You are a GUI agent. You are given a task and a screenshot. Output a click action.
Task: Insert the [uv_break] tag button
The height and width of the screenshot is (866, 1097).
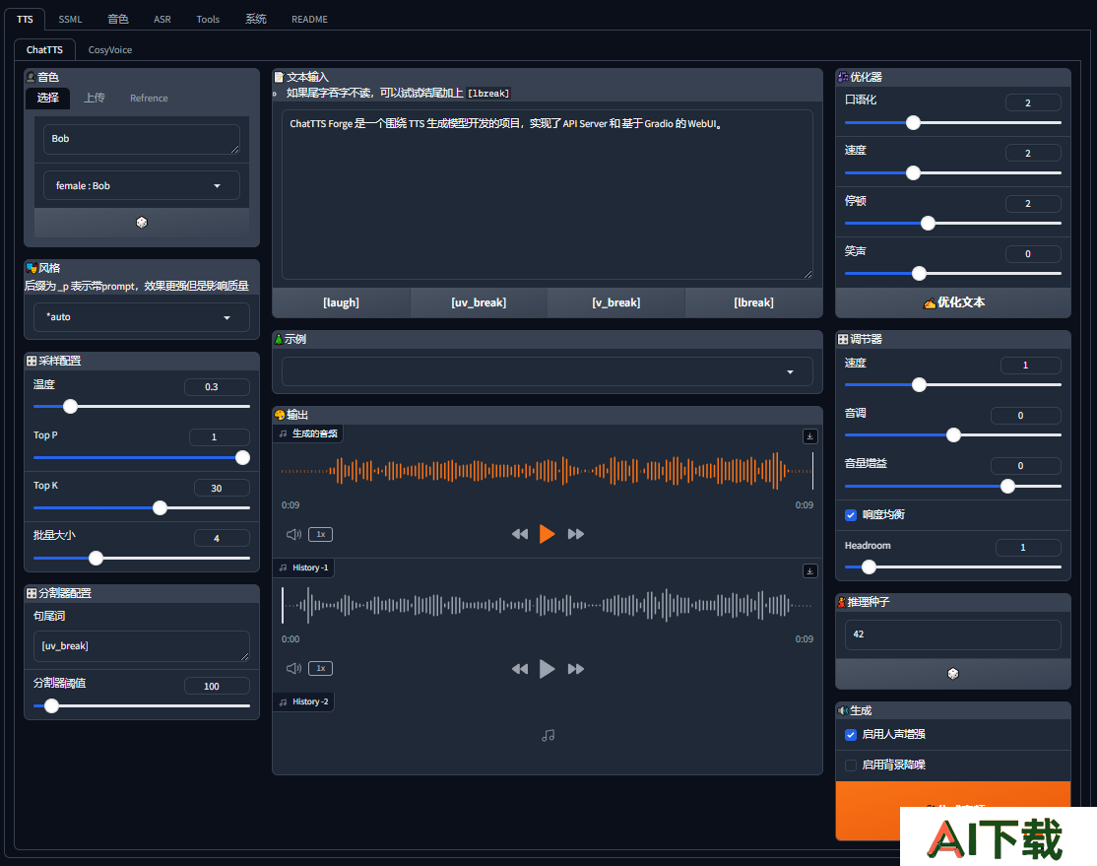click(x=479, y=302)
